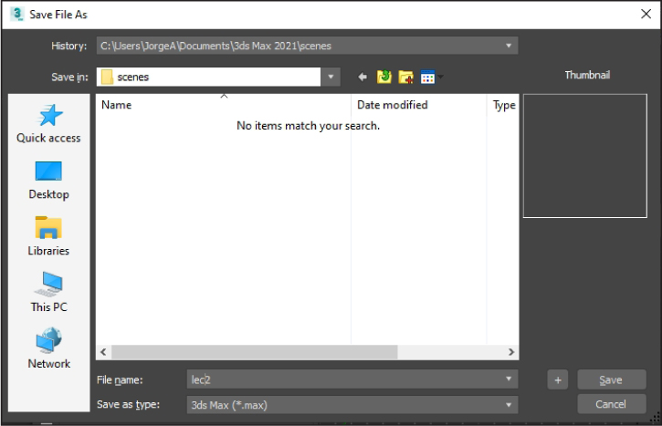Click the Cancel button
The height and width of the screenshot is (426, 662).
click(x=611, y=404)
